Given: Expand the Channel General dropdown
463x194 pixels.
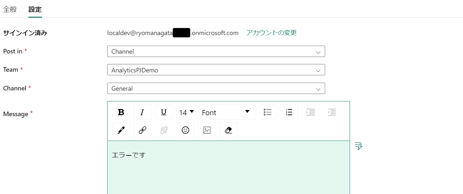Looking at the screenshot, I should (x=216, y=88).
